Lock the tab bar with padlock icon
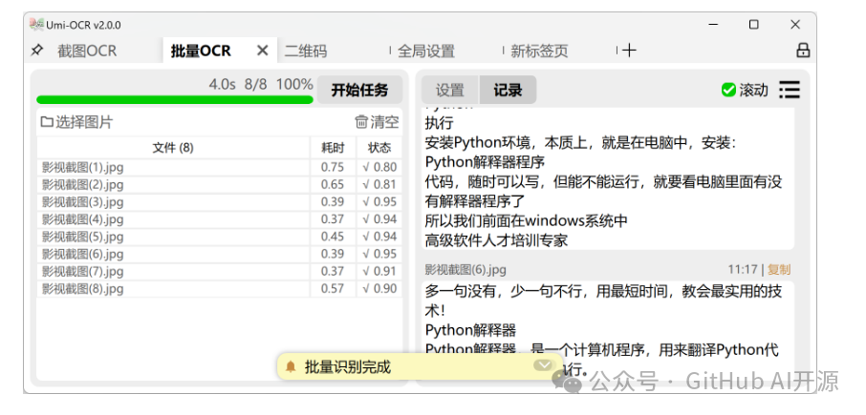The image size is (866, 415). [803, 51]
